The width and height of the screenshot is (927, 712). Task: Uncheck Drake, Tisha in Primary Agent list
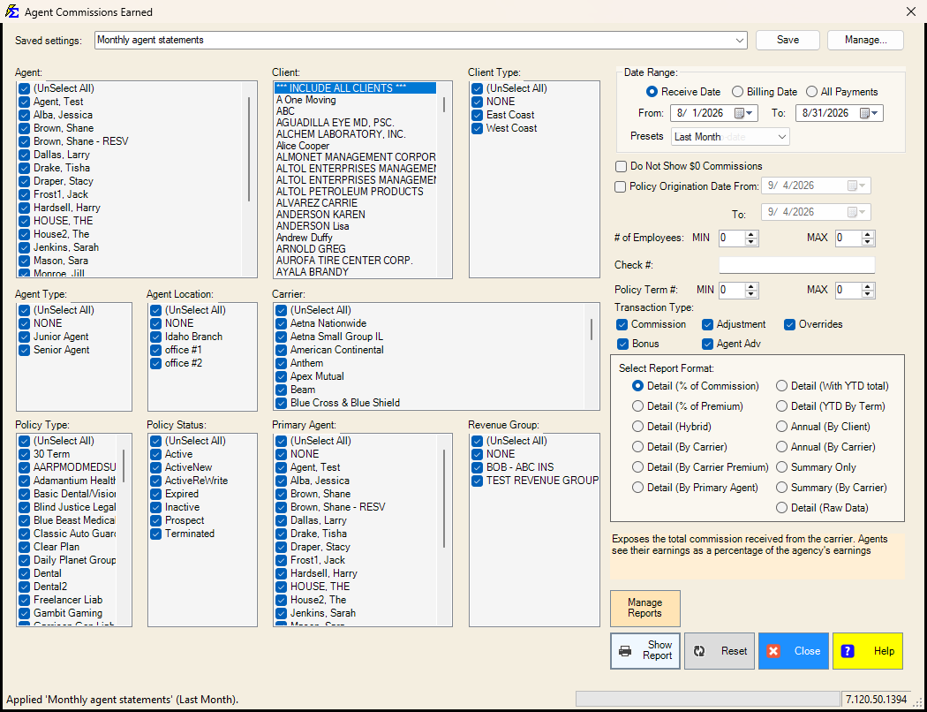pos(281,534)
